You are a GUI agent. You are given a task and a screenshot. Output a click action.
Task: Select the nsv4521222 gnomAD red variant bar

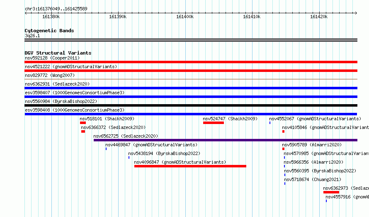191,71
